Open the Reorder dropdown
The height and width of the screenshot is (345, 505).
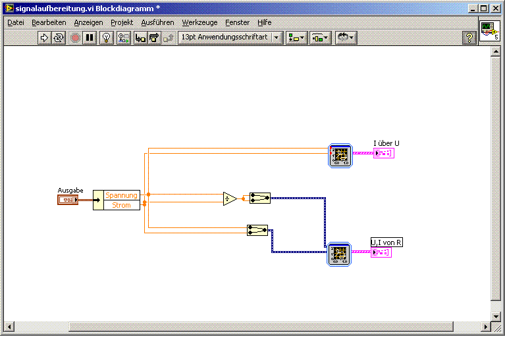coord(346,38)
